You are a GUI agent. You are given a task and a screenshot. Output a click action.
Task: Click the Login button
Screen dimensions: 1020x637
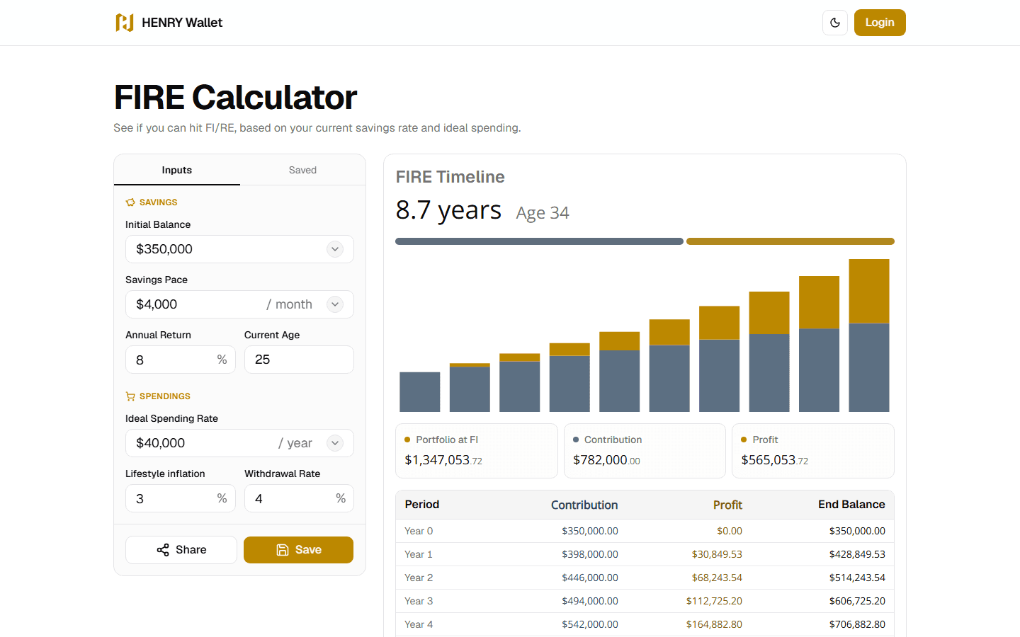(x=880, y=23)
